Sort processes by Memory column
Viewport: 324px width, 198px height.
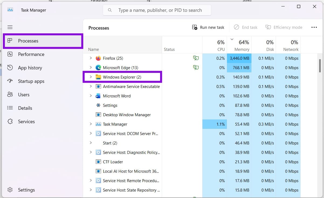239,45
